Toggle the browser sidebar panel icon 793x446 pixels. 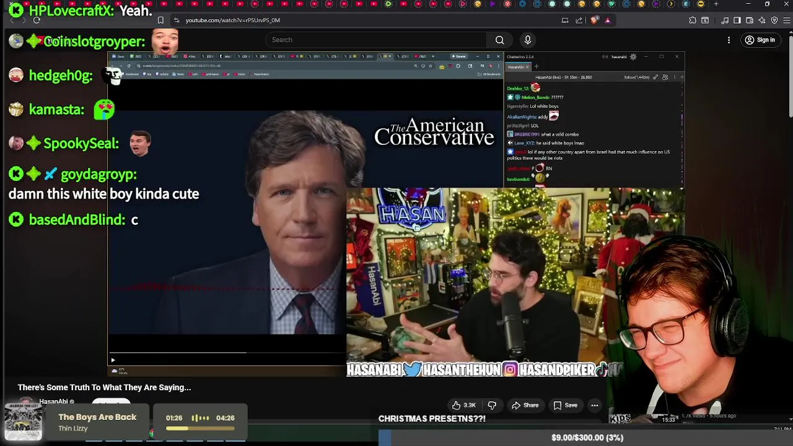737,20
